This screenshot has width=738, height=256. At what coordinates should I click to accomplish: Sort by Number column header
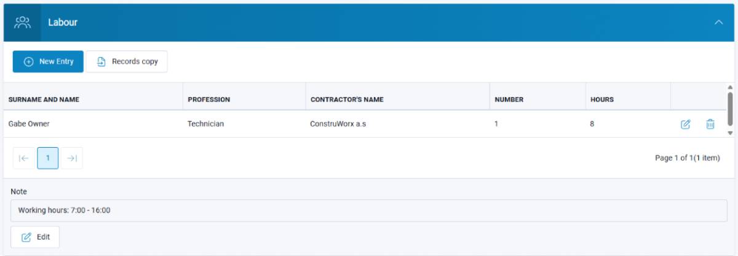coord(509,100)
